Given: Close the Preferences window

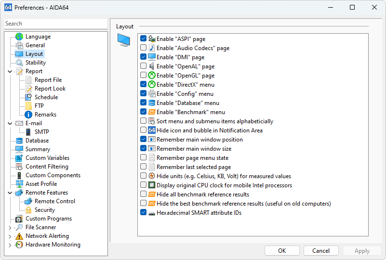Looking at the screenshot, I should [x=374, y=7].
